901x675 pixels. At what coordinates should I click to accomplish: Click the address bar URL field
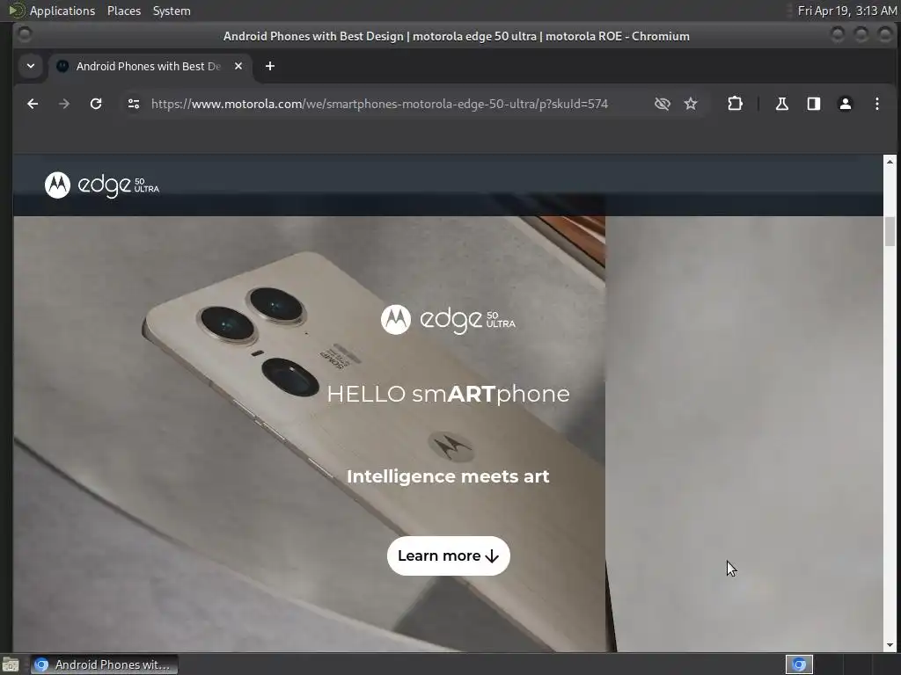pyautogui.click(x=379, y=104)
